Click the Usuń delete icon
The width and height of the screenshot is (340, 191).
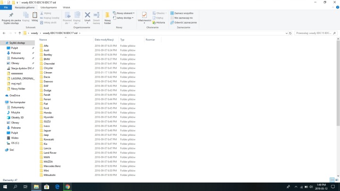[87, 17]
